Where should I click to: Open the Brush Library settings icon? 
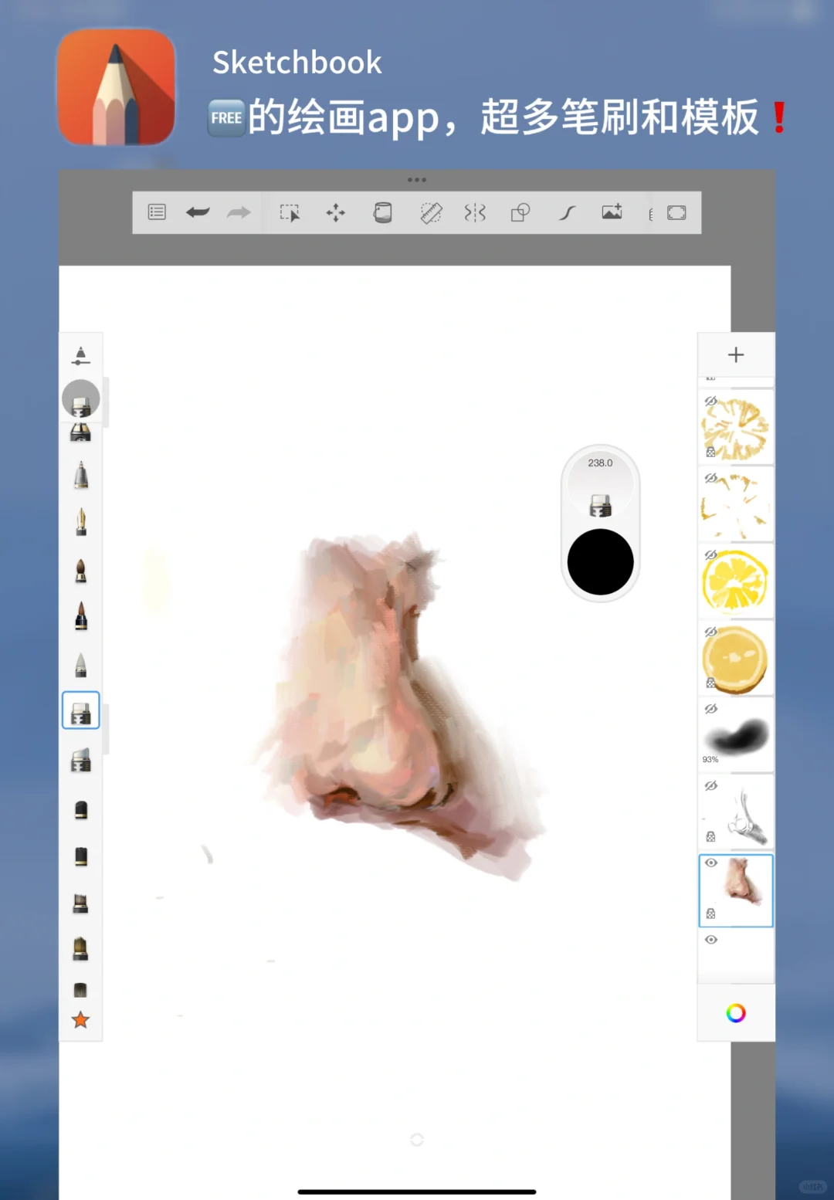pos(80,356)
